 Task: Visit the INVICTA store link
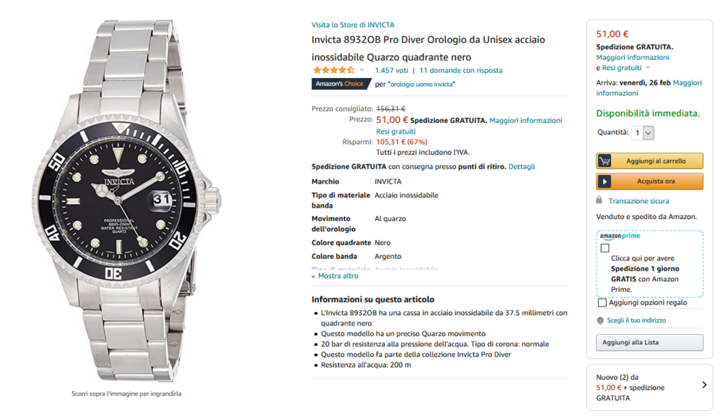[x=353, y=25]
